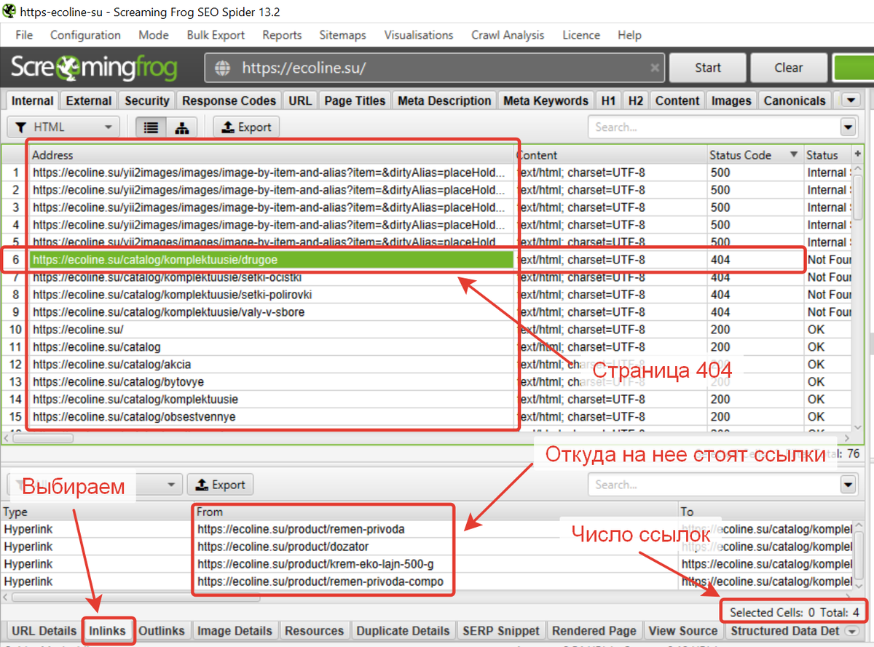Screen dimensions: 874x647
Task: Open the URL Details bottom tab
Action: click(44, 631)
